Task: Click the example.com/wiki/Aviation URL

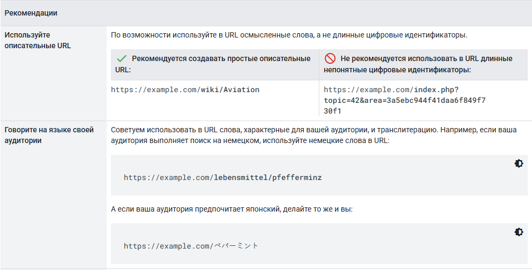Action: click(185, 90)
